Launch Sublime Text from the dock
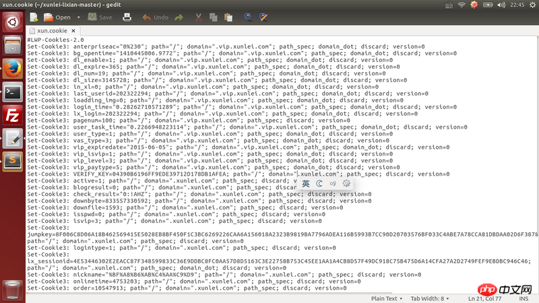This screenshot has width=539, height=303. (13, 162)
